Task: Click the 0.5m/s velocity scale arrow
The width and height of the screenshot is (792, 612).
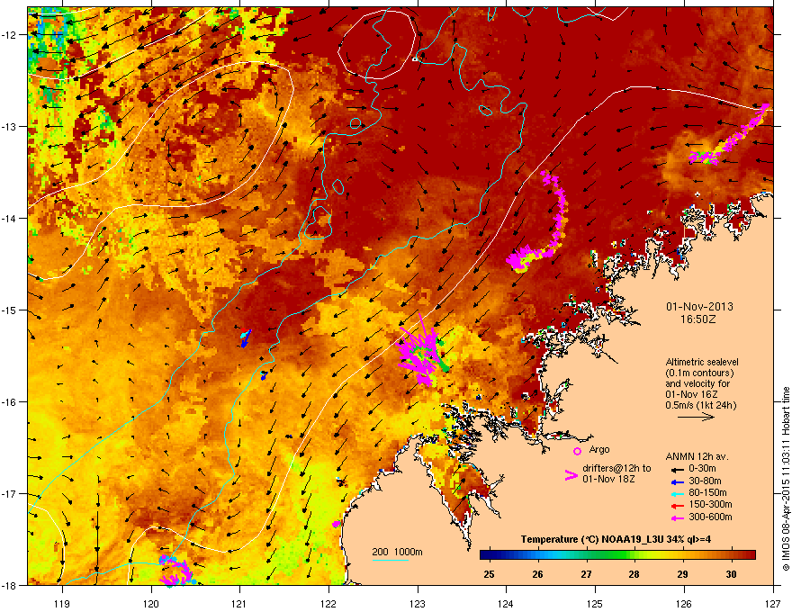Action: [696, 417]
